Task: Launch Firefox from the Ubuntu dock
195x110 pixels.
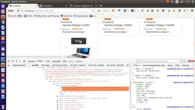Action: (x=3, y=17)
